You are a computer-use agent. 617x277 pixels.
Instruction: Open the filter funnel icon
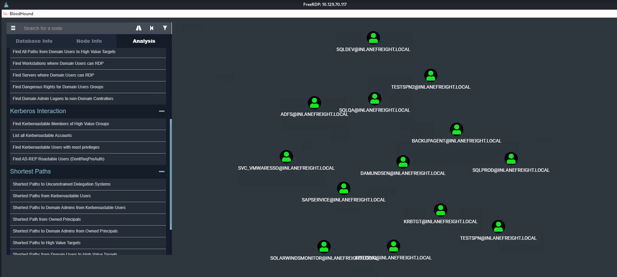pos(165,28)
